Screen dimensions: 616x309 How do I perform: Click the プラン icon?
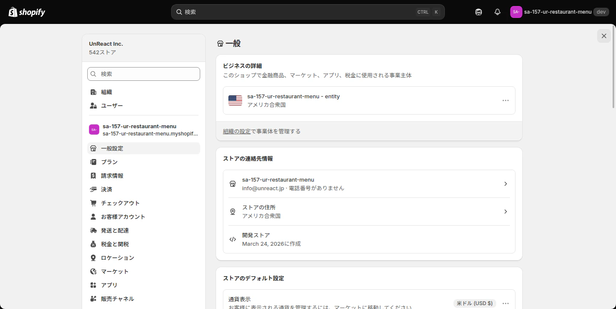pyautogui.click(x=93, y=162)
